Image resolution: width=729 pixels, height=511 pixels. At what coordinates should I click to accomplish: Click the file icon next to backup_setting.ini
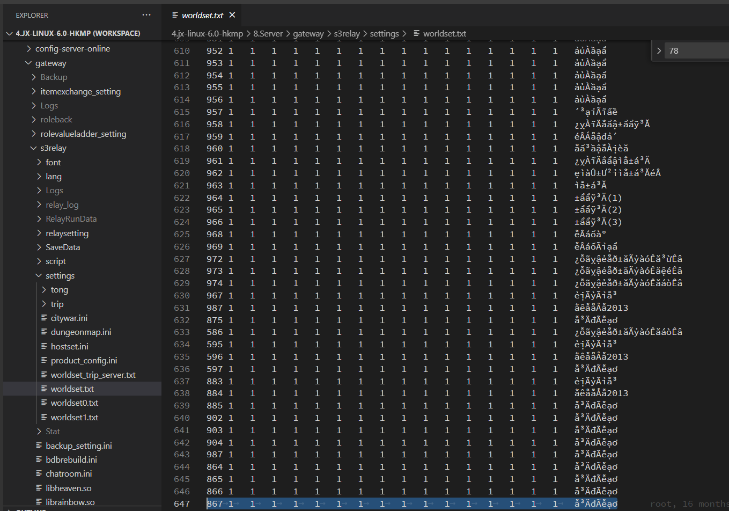[x=40, y=445]
